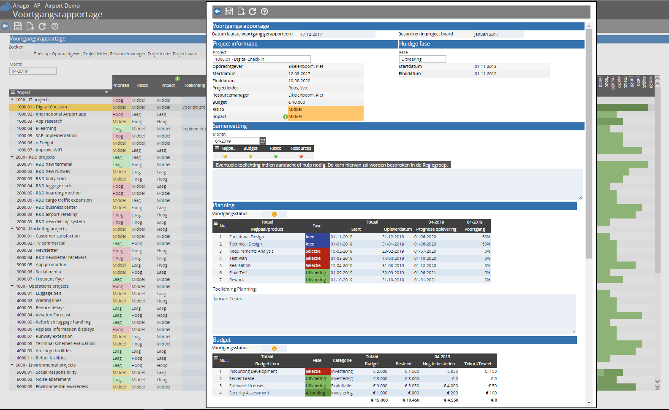Click the Resources column header in Samenvatting
Viewport: 669px width, 410px height.
tap(301, 148)
